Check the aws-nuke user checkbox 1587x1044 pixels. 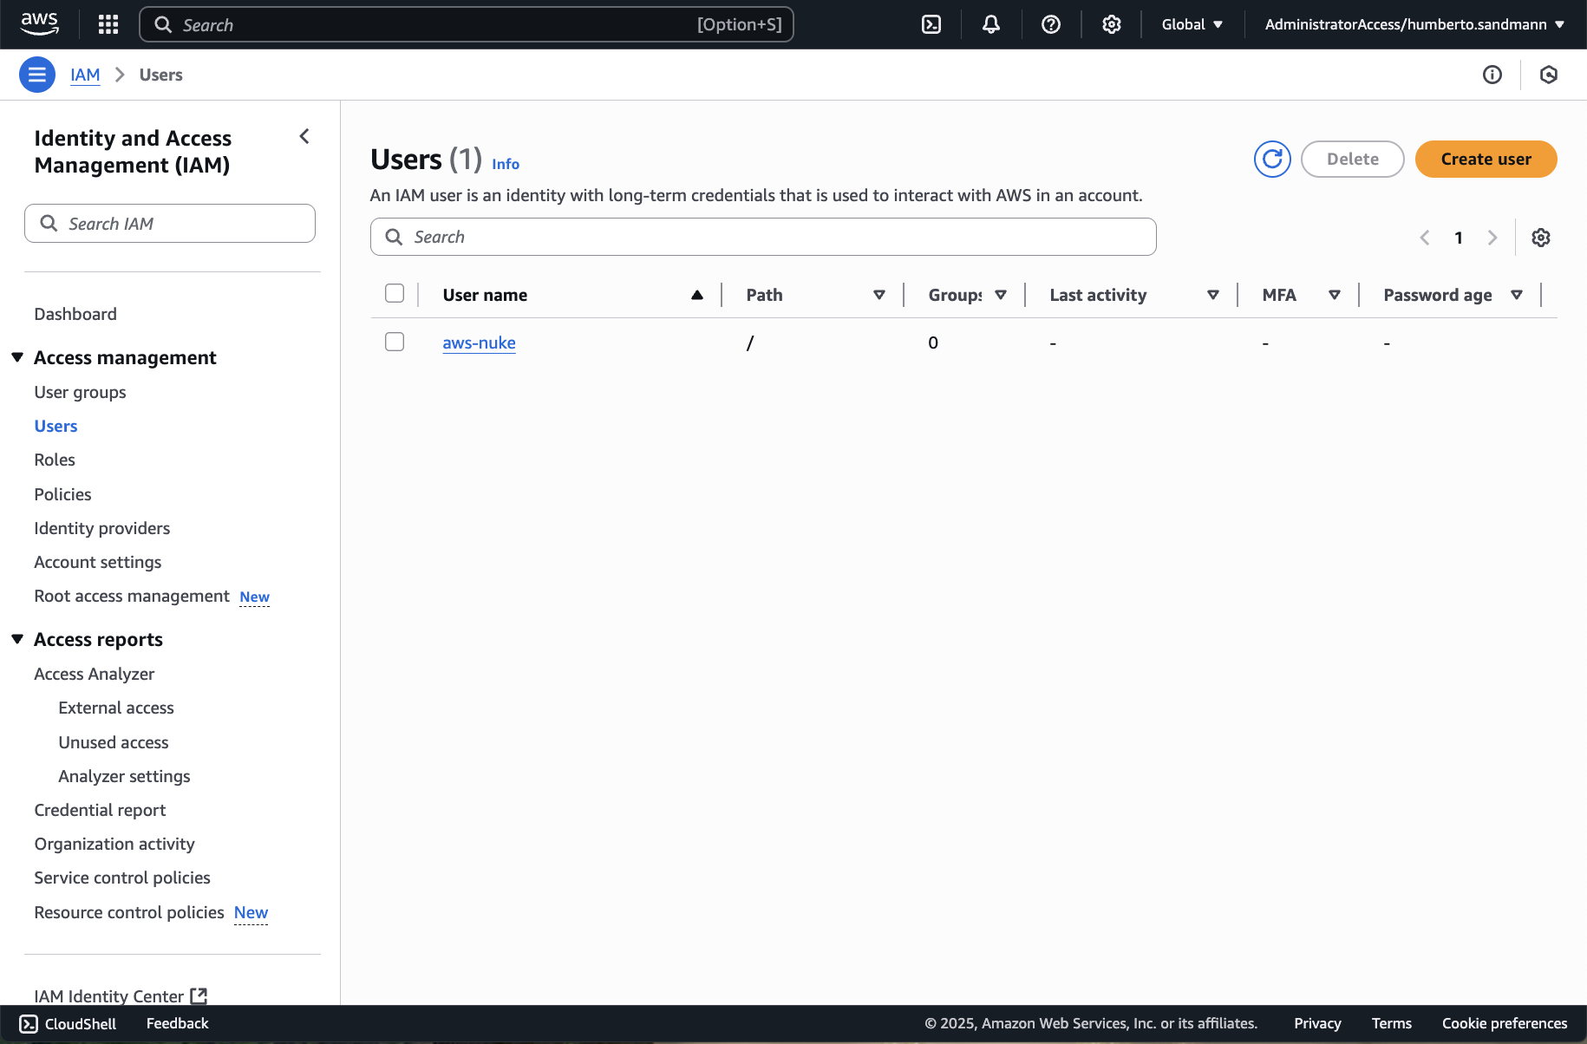point(395,343)
